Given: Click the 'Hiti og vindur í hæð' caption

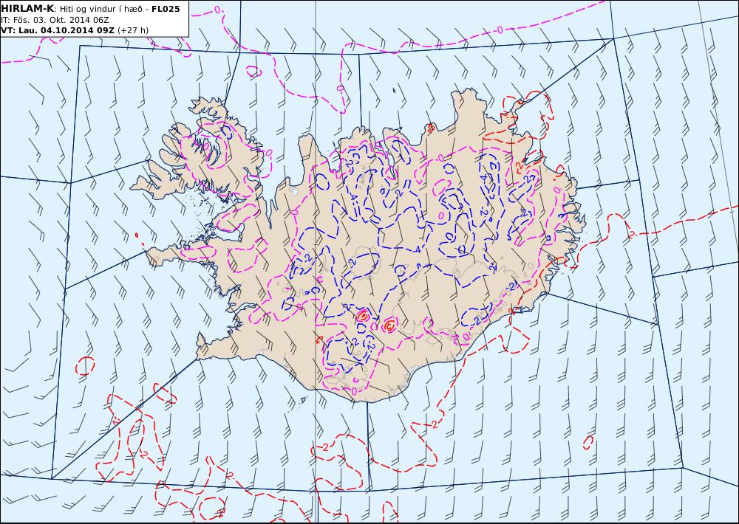Looking at the screenshot, I should coord(101,9).
